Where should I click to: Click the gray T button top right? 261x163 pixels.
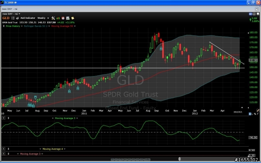point(254,14)
